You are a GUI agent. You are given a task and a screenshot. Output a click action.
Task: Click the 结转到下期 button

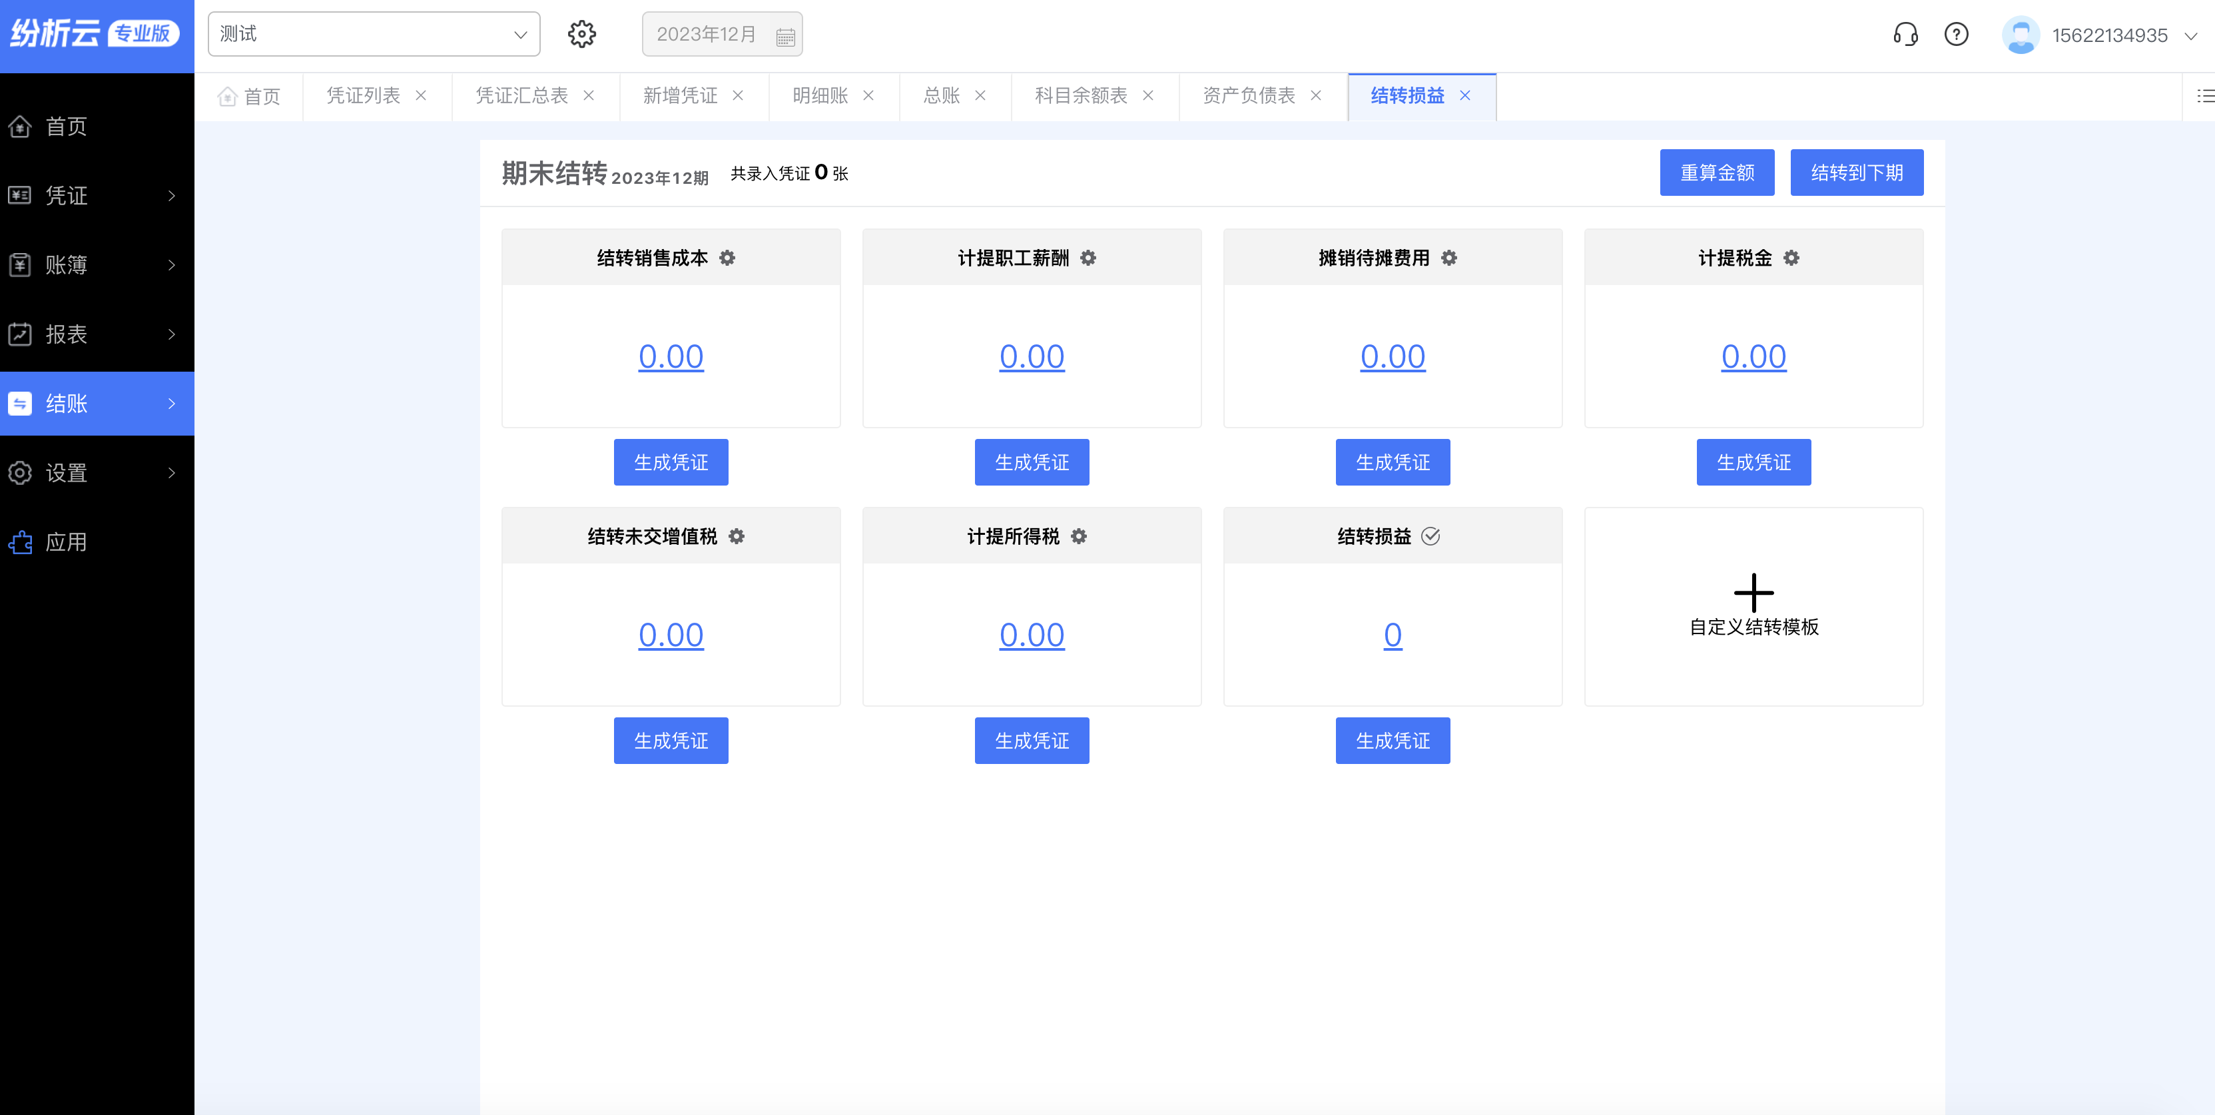point(1857,173)
